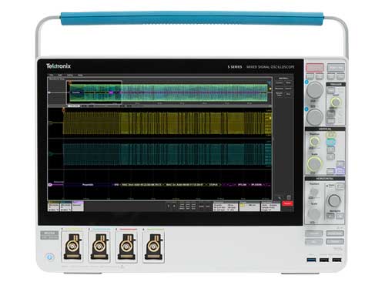The image size is (385, 289).
Task: Click the Zoom button above the Zoom/Pan knob
Action: 340,186
